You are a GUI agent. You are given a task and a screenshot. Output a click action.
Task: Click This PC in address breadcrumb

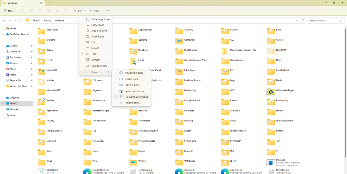[37, 21]
